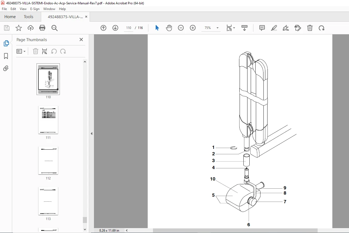
Task: Select page 110 thumbnail
Action: pos(48,79)
